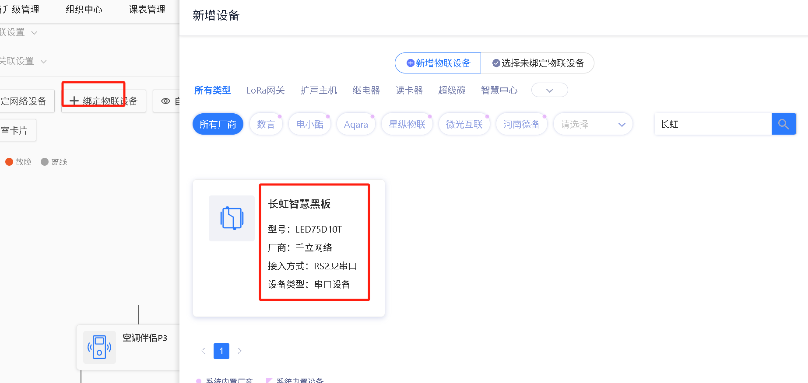Click the orange 故障 status indicator
The height and width of the screenshot is (383, 808).
(x=9, y=162)
